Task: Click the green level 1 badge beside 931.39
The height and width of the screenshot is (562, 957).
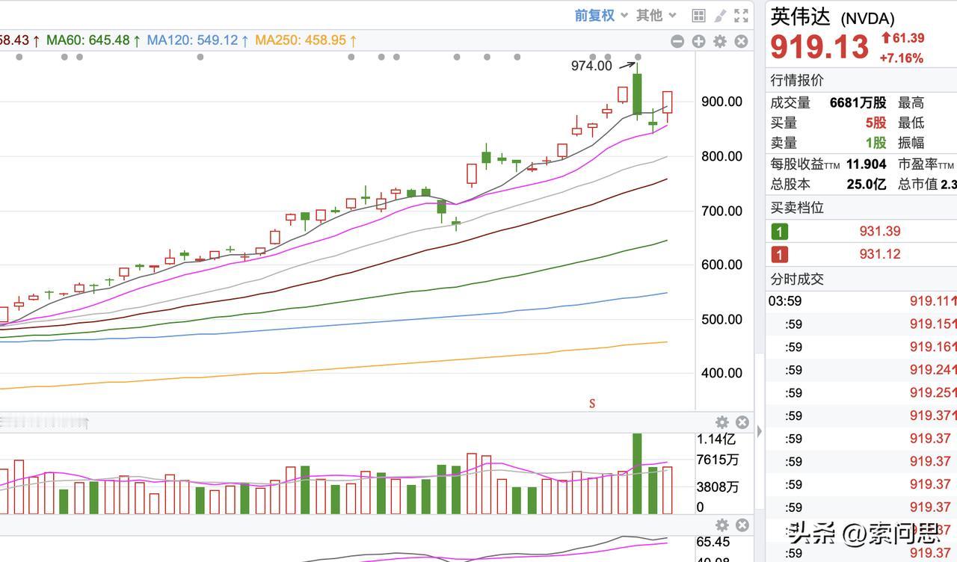Action: 779,232
